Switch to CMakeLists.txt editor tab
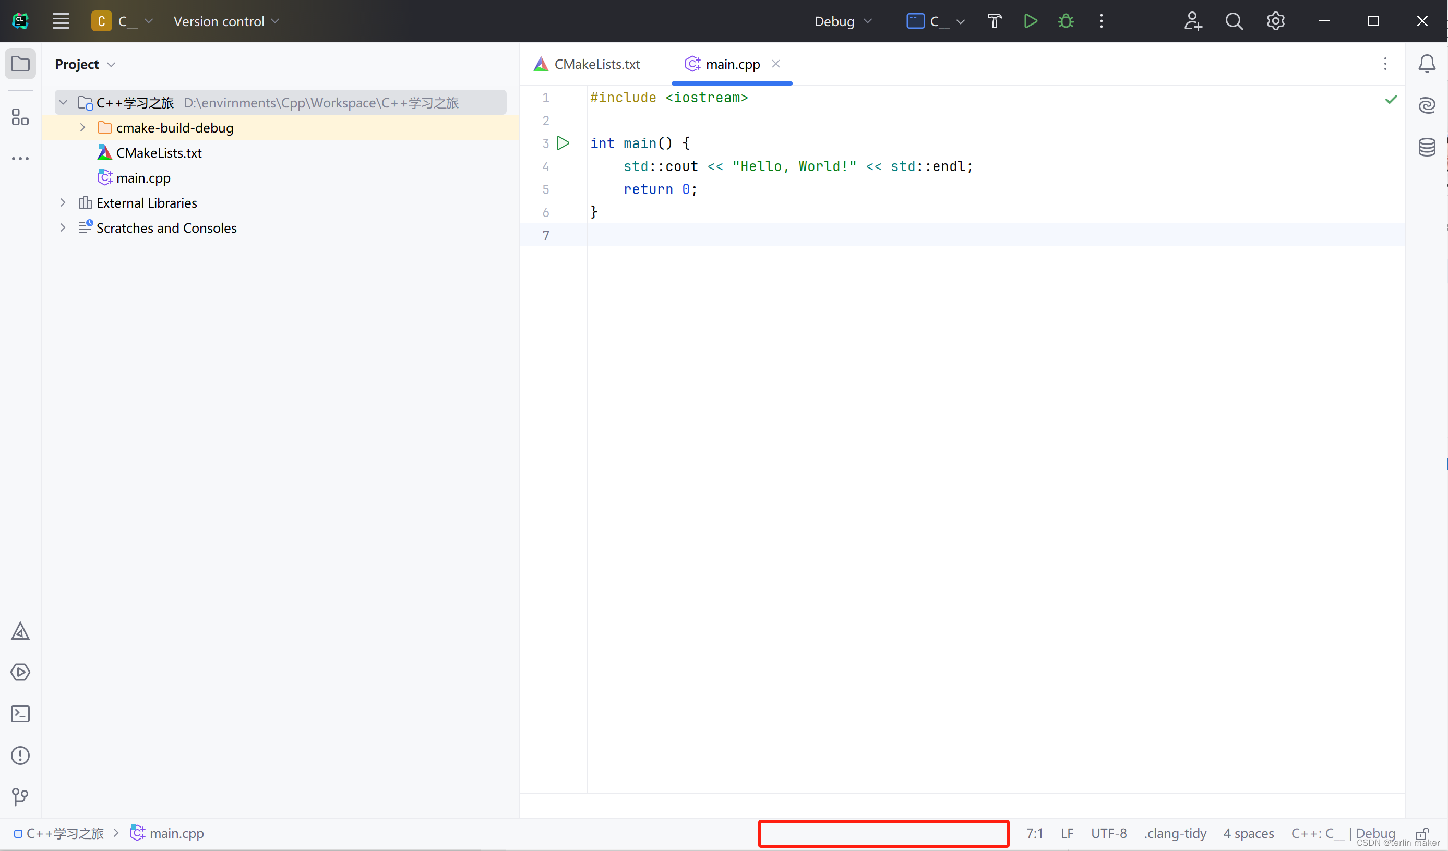The height and width of the screenshot is (851, 1448). click(587, 64)
